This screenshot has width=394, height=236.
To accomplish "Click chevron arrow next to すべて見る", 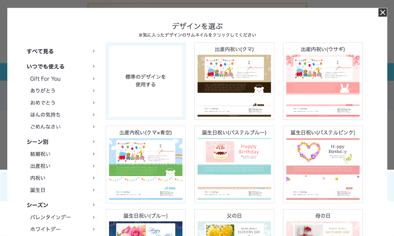I will [93, 51].
